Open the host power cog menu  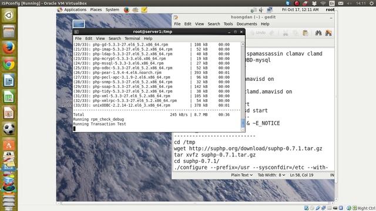[371, 3]
